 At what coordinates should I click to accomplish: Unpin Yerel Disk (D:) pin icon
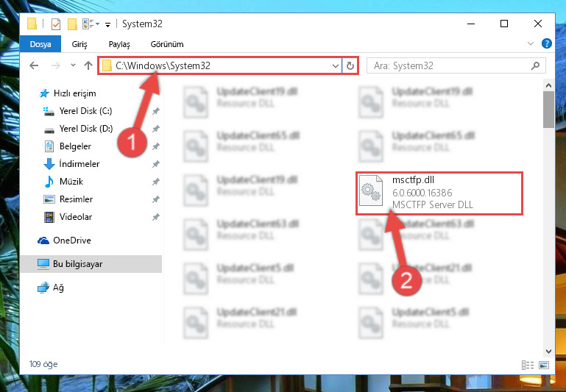tap(155, 129)
